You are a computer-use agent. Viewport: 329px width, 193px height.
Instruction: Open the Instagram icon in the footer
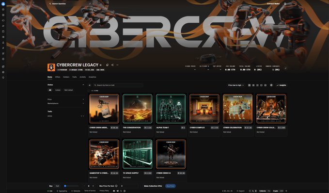(x=125, y=191)
